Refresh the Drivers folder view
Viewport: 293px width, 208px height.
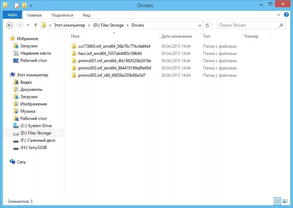[x=207, y=25]
